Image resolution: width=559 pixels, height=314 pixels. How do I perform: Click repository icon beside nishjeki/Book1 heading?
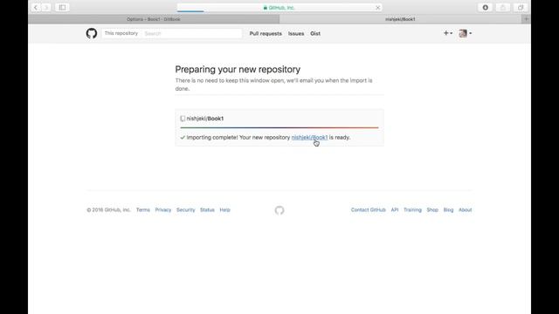pos(183,119)
